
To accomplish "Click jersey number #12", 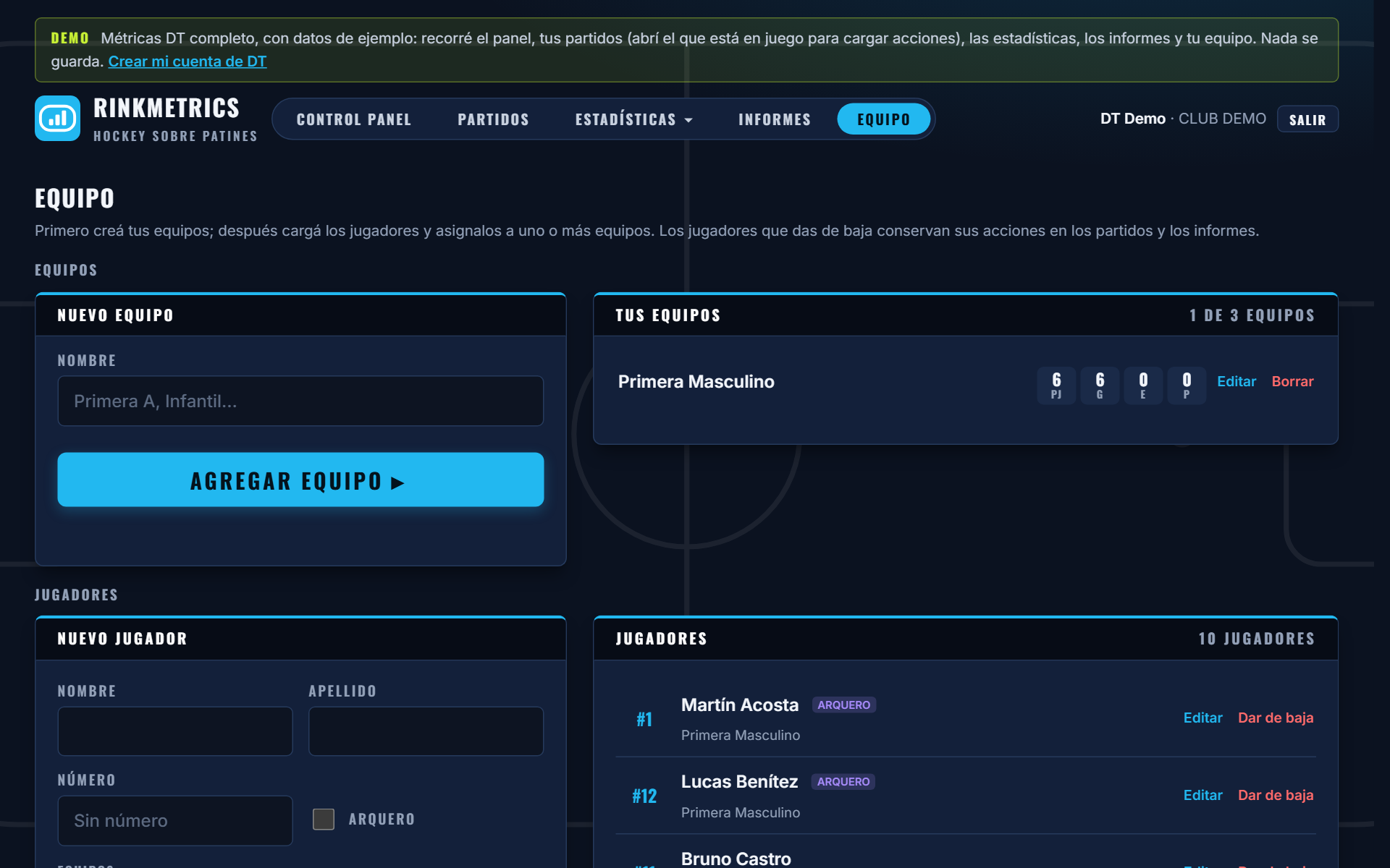I will [644, 796].
